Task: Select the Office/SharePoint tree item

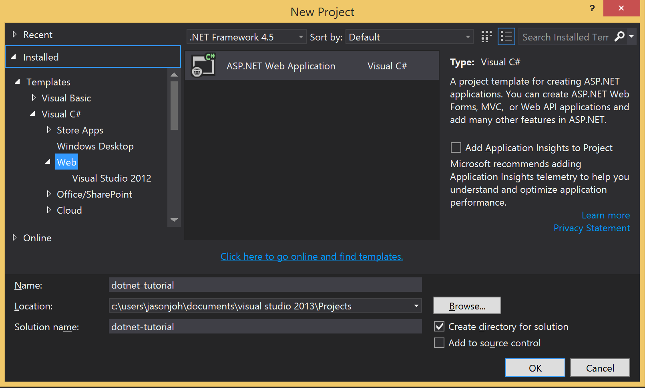Action: 94,194
